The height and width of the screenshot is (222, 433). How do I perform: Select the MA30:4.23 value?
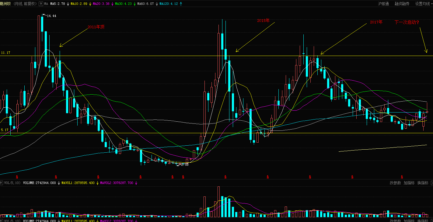[x=123, y=4]
